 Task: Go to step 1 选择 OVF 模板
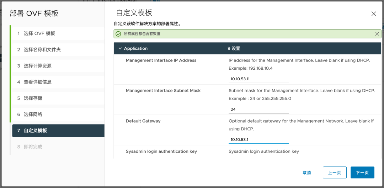[x=39, y=33]
